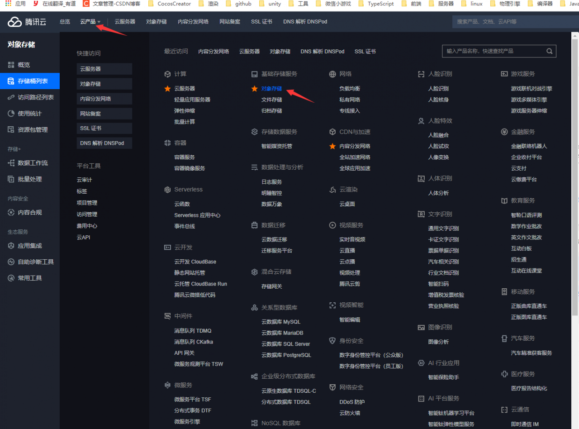Click the Tencent Cloud logo
The width and height of the screenshot is (579, 429).
pyautogui.click(x=27, y=22)
